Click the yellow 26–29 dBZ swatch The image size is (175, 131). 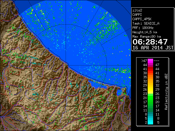click(150, 90)
